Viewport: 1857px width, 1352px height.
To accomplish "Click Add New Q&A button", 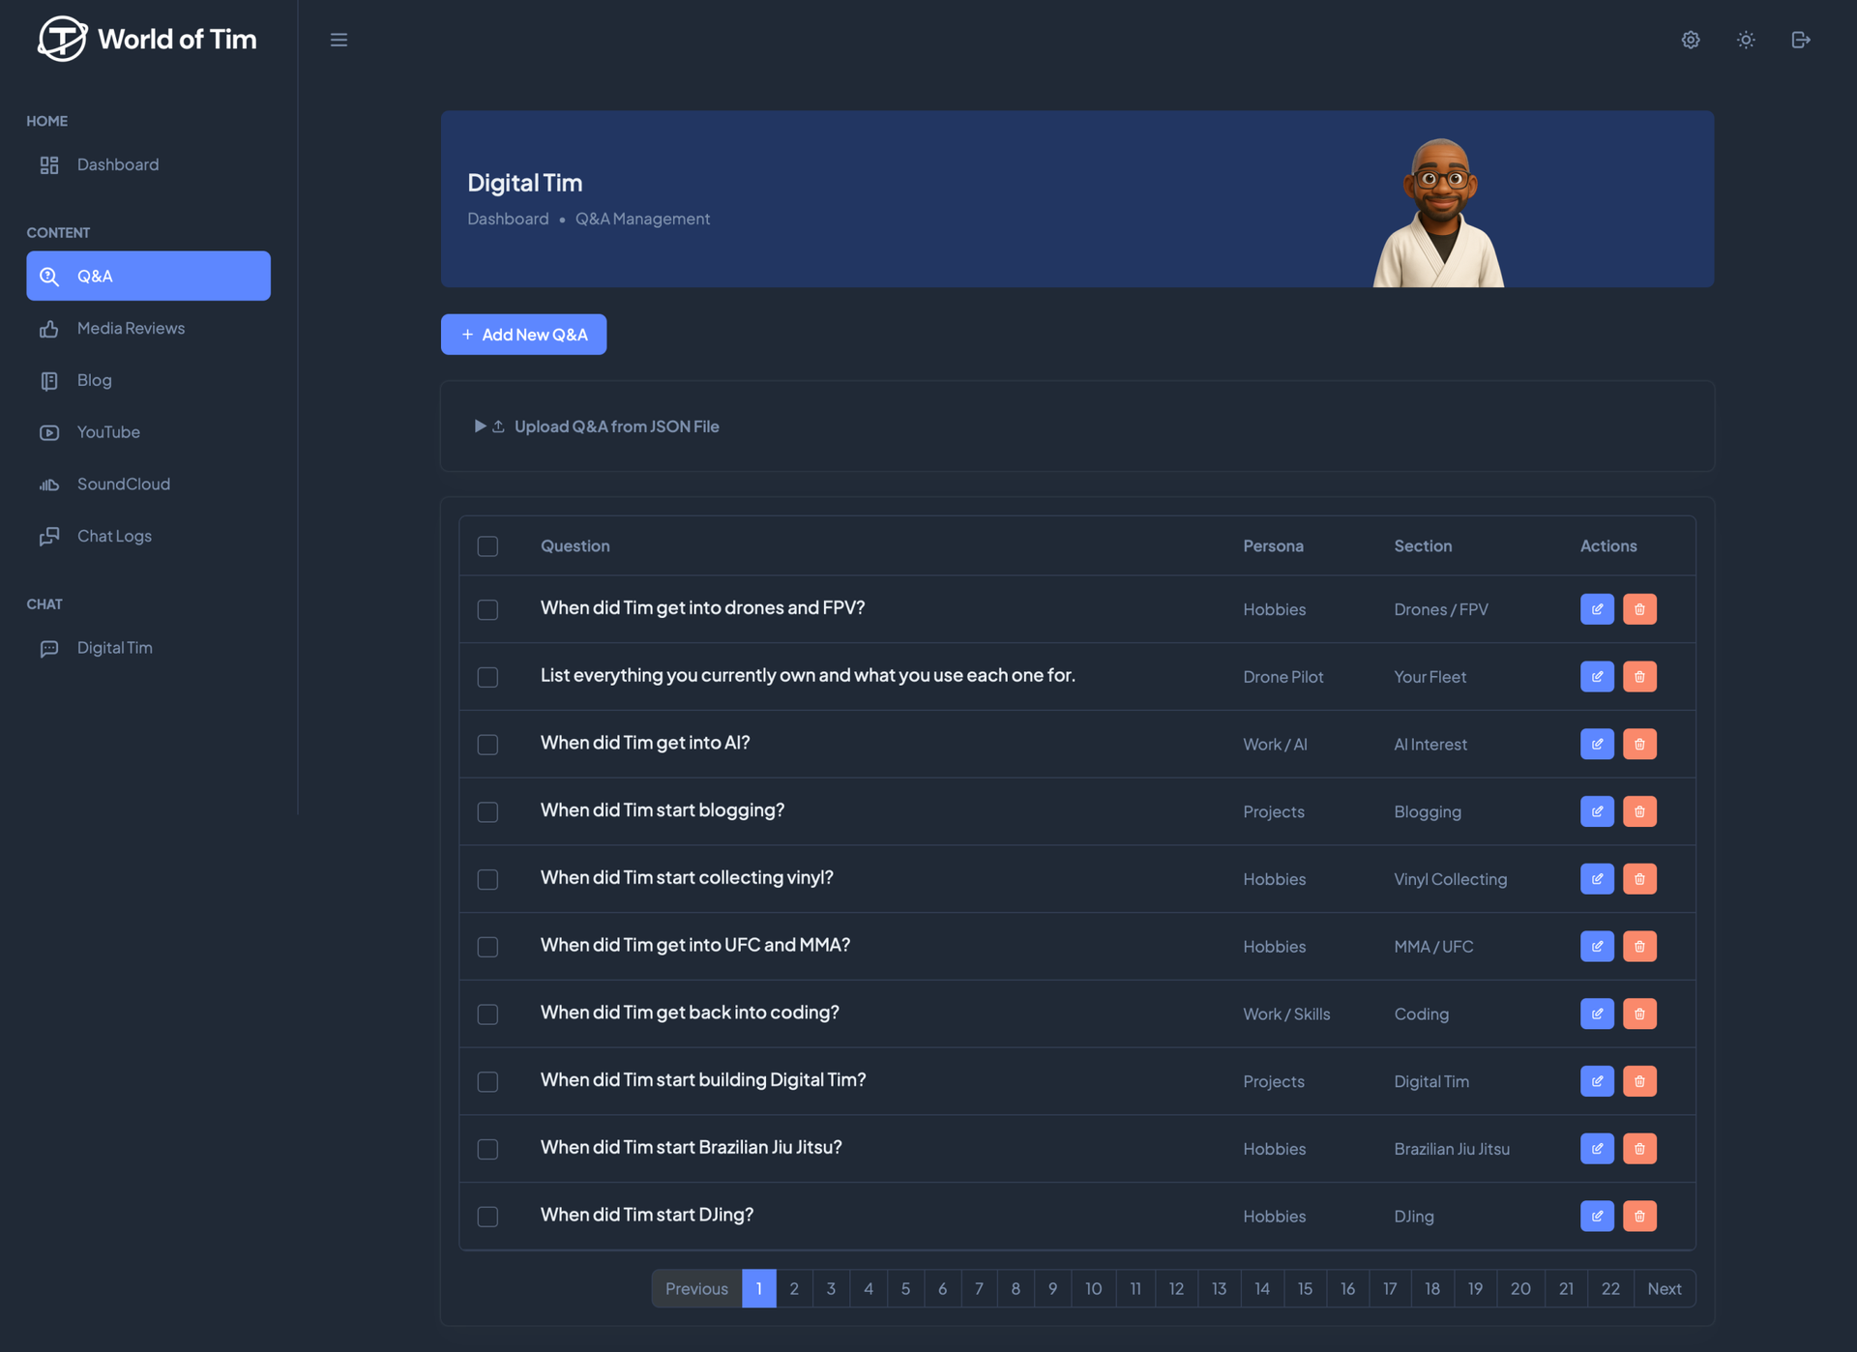I will 523,335.
